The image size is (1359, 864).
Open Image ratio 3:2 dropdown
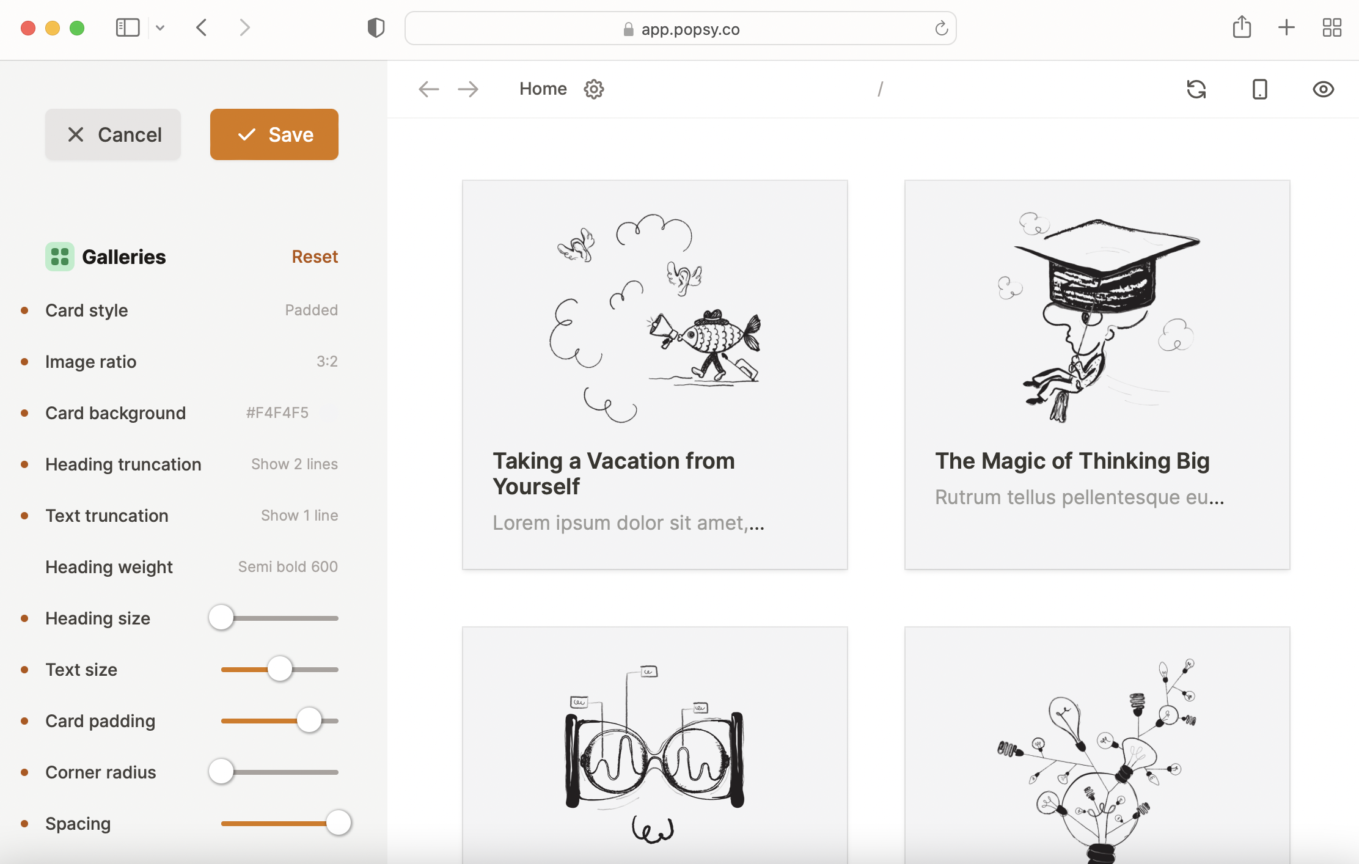click(x=327, y=362)
